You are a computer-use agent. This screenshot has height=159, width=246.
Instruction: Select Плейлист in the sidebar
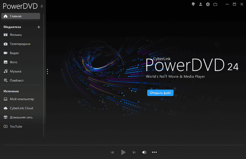pos(16,81)
